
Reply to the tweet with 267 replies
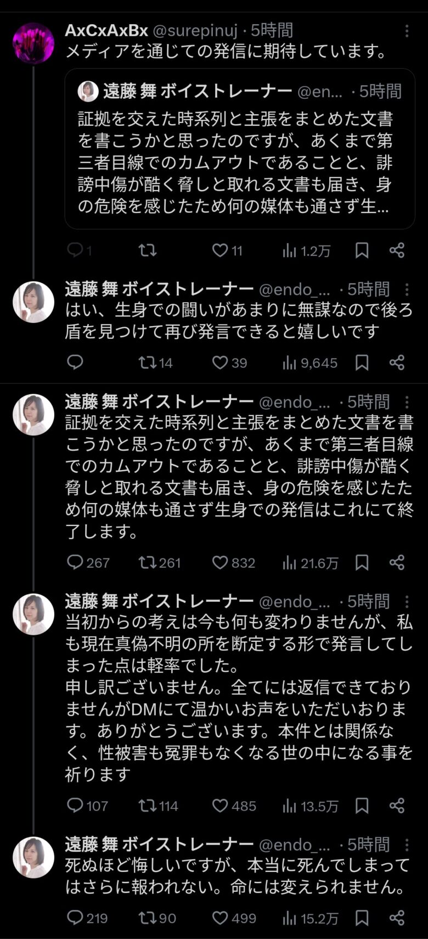point(75,562)
